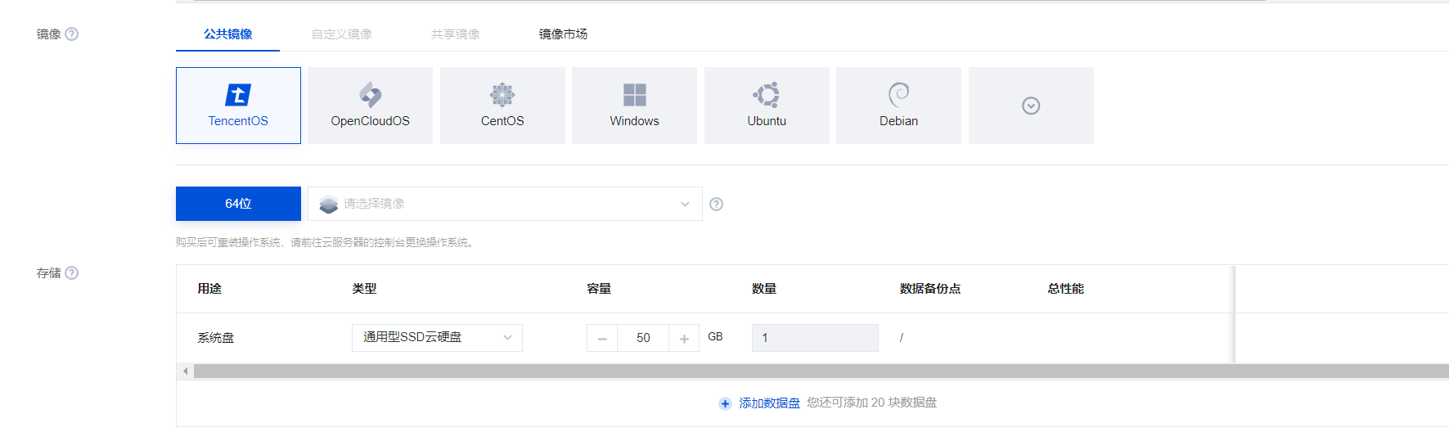Screen dimensions: 1449x441
Task: Switch to 共享镜像 tab
Action: coord(455,34)
